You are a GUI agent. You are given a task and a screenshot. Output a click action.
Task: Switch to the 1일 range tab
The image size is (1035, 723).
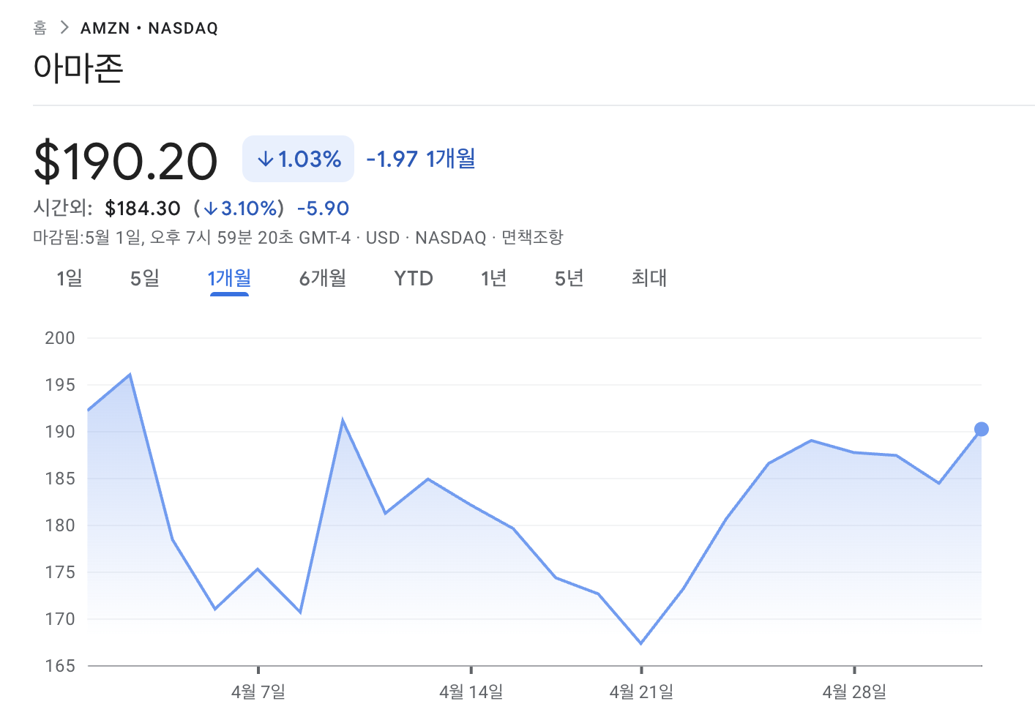point(70,278)
